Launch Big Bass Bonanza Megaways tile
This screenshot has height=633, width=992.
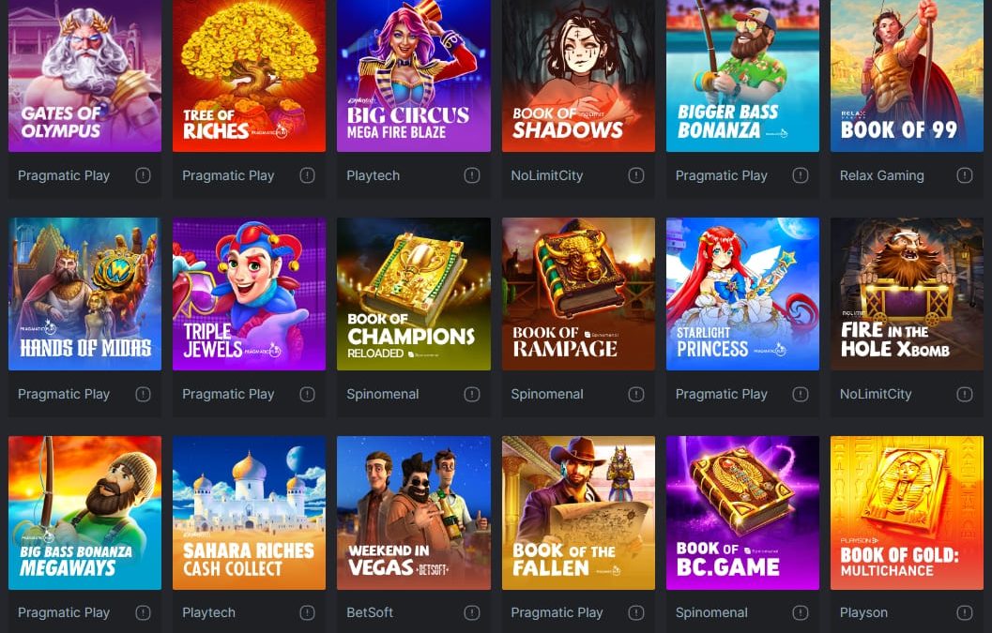coord(84,513)
